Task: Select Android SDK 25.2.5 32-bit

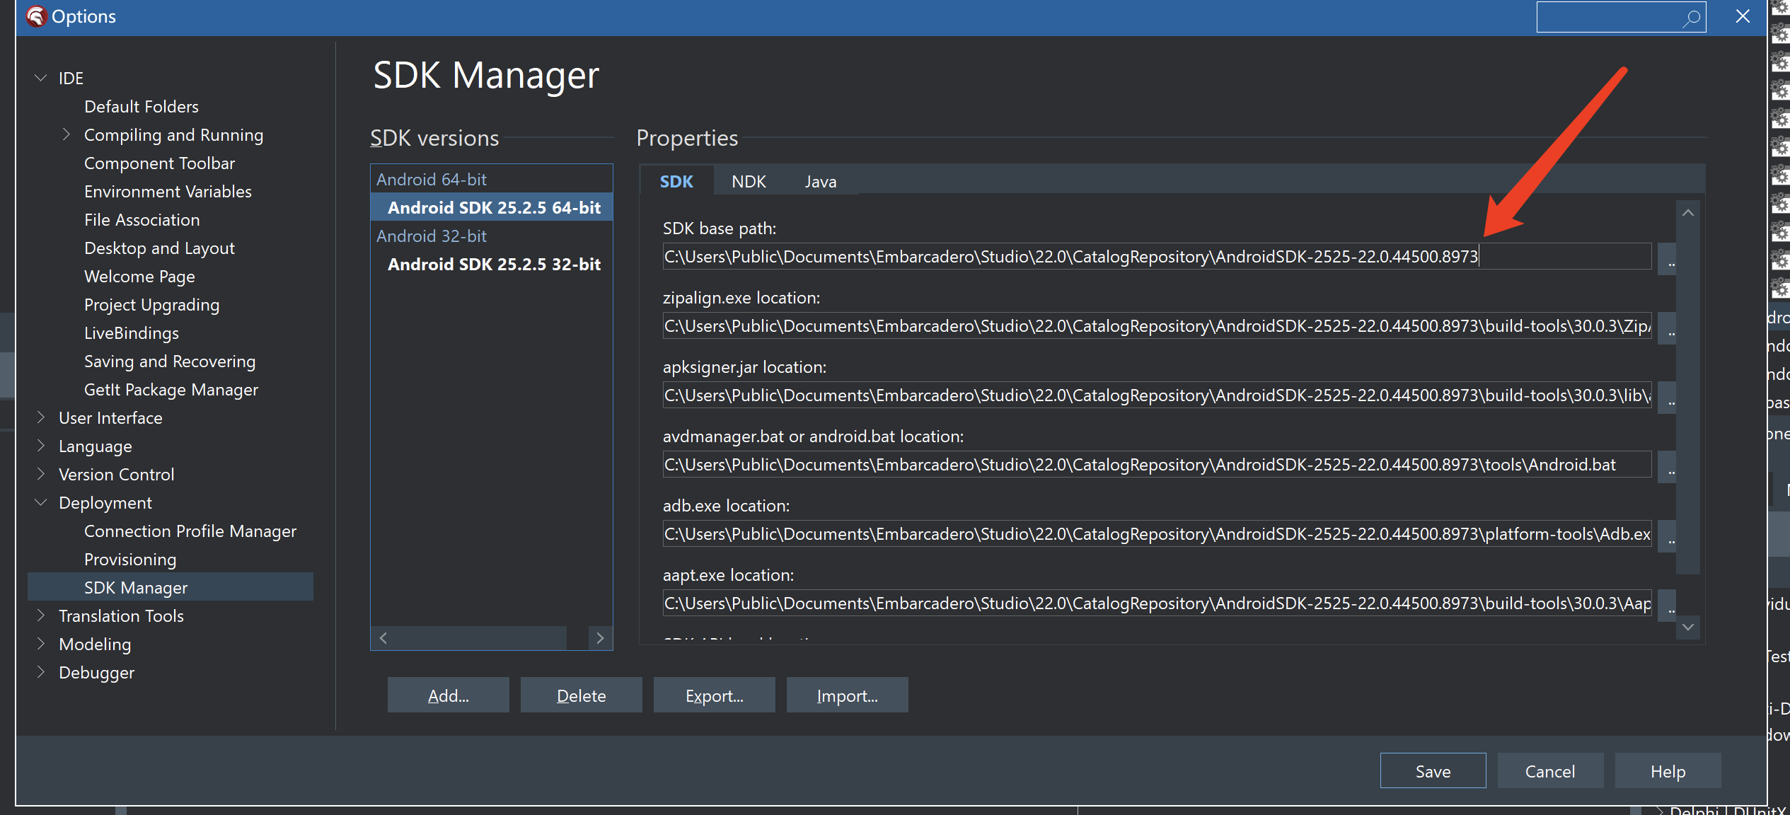Action: click(x=493, y=264)
